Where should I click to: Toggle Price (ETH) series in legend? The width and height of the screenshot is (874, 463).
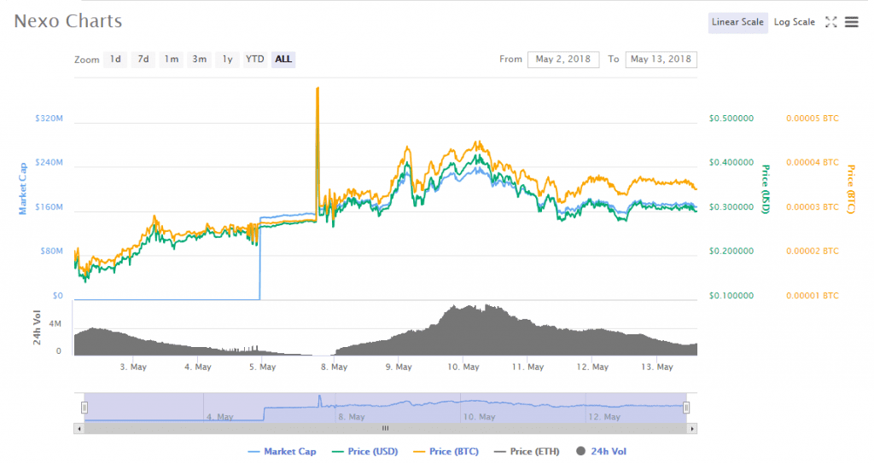click(x=527, y=451)
